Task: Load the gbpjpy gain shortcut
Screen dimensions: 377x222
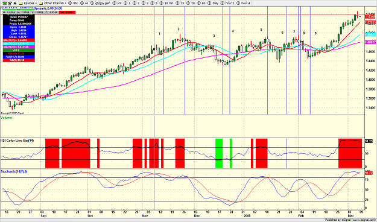Action: coord(100,4)
